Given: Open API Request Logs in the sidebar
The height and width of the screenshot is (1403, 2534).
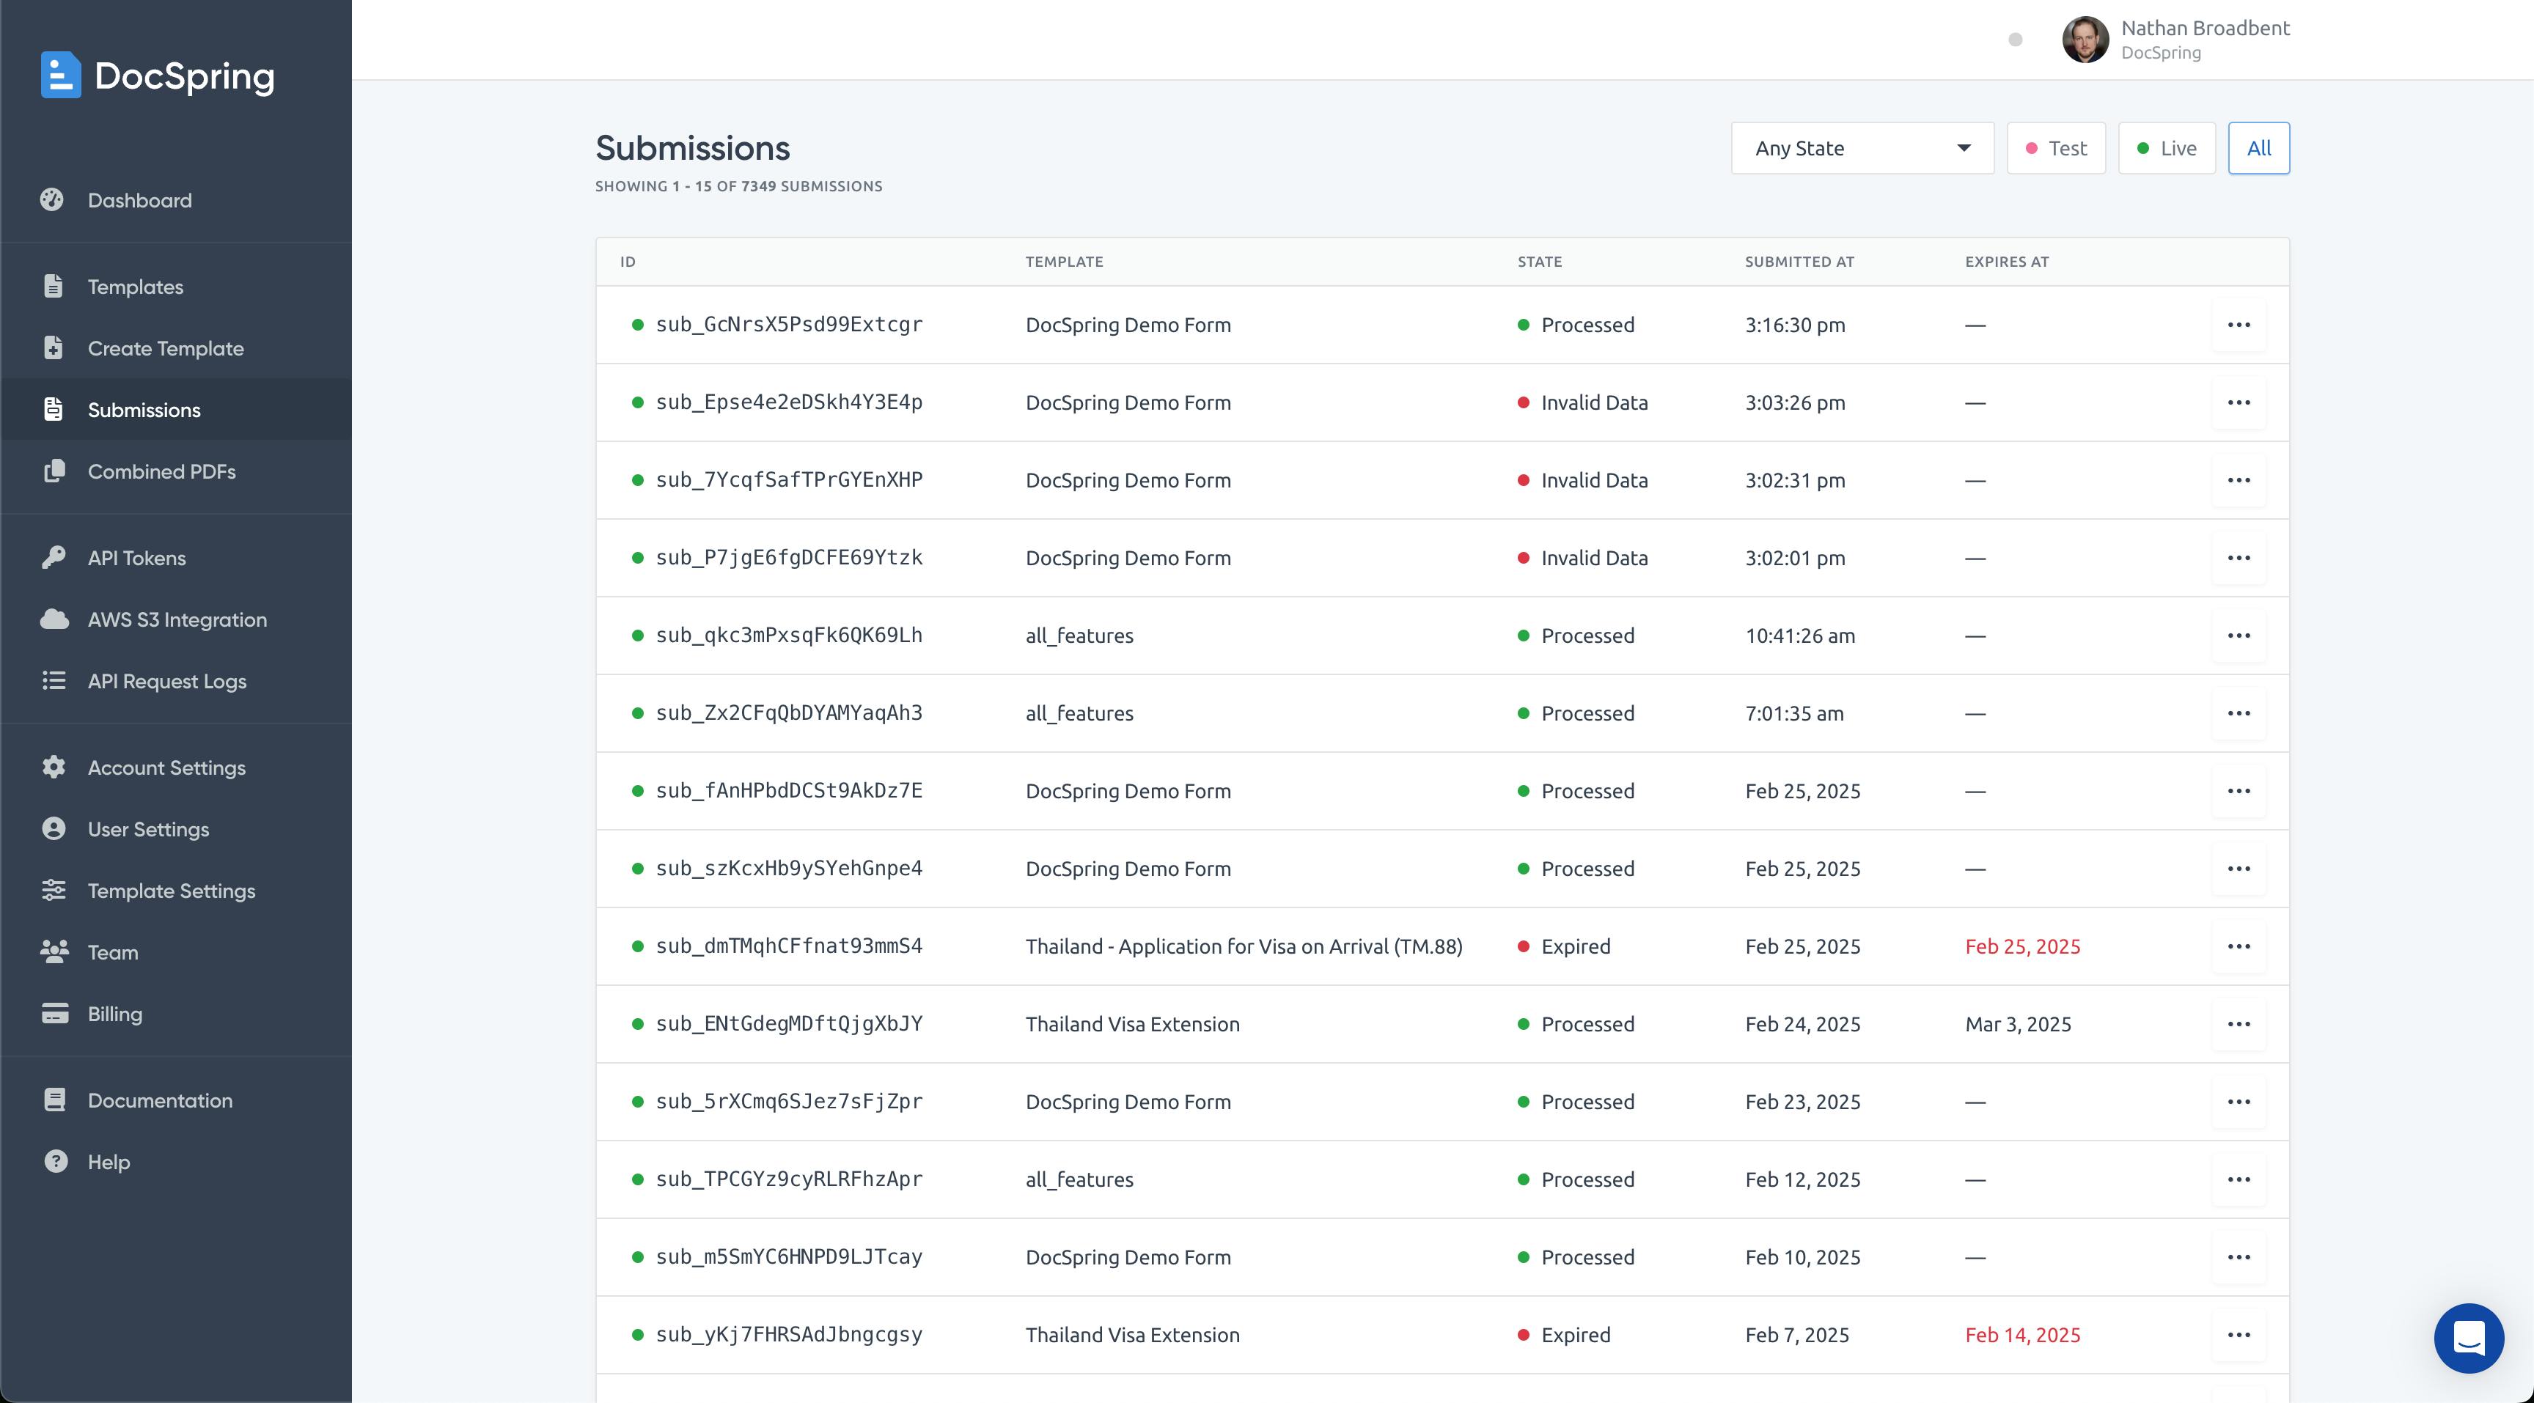Looking at the screenshot, I should pos(167,680).
